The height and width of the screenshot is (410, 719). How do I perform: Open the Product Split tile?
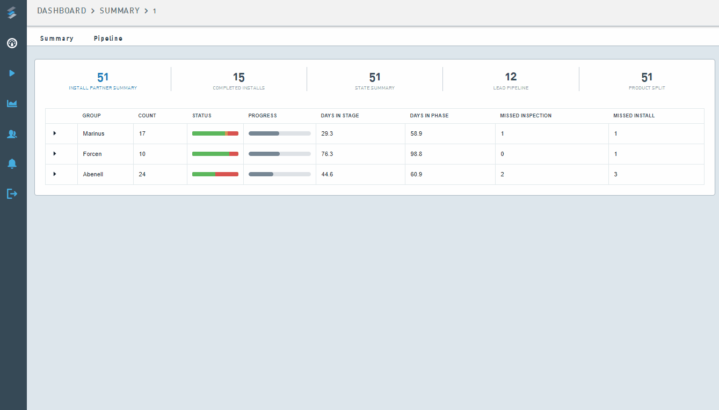pyautogui.click(x=647, y=80)
